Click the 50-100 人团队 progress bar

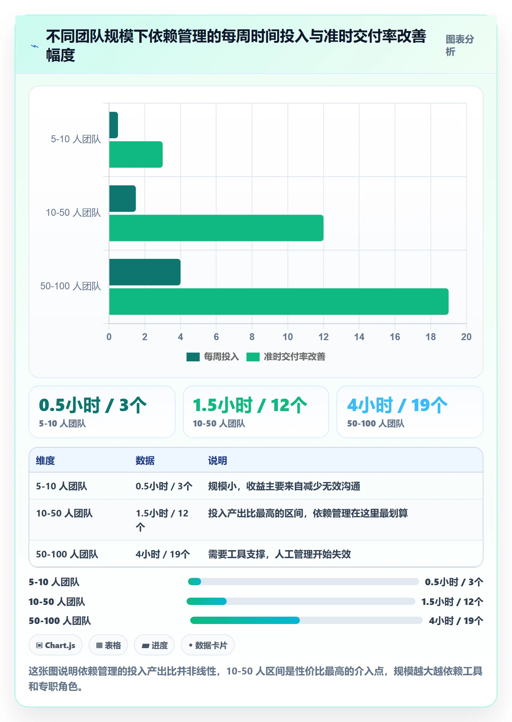[x=306, y=620]
